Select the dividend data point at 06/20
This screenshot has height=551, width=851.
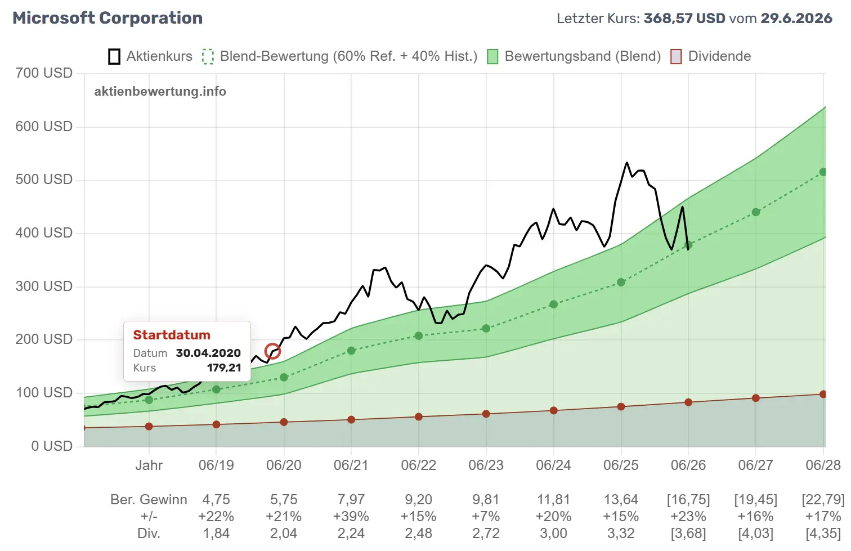pyautogui.click(x=284, y=422)
